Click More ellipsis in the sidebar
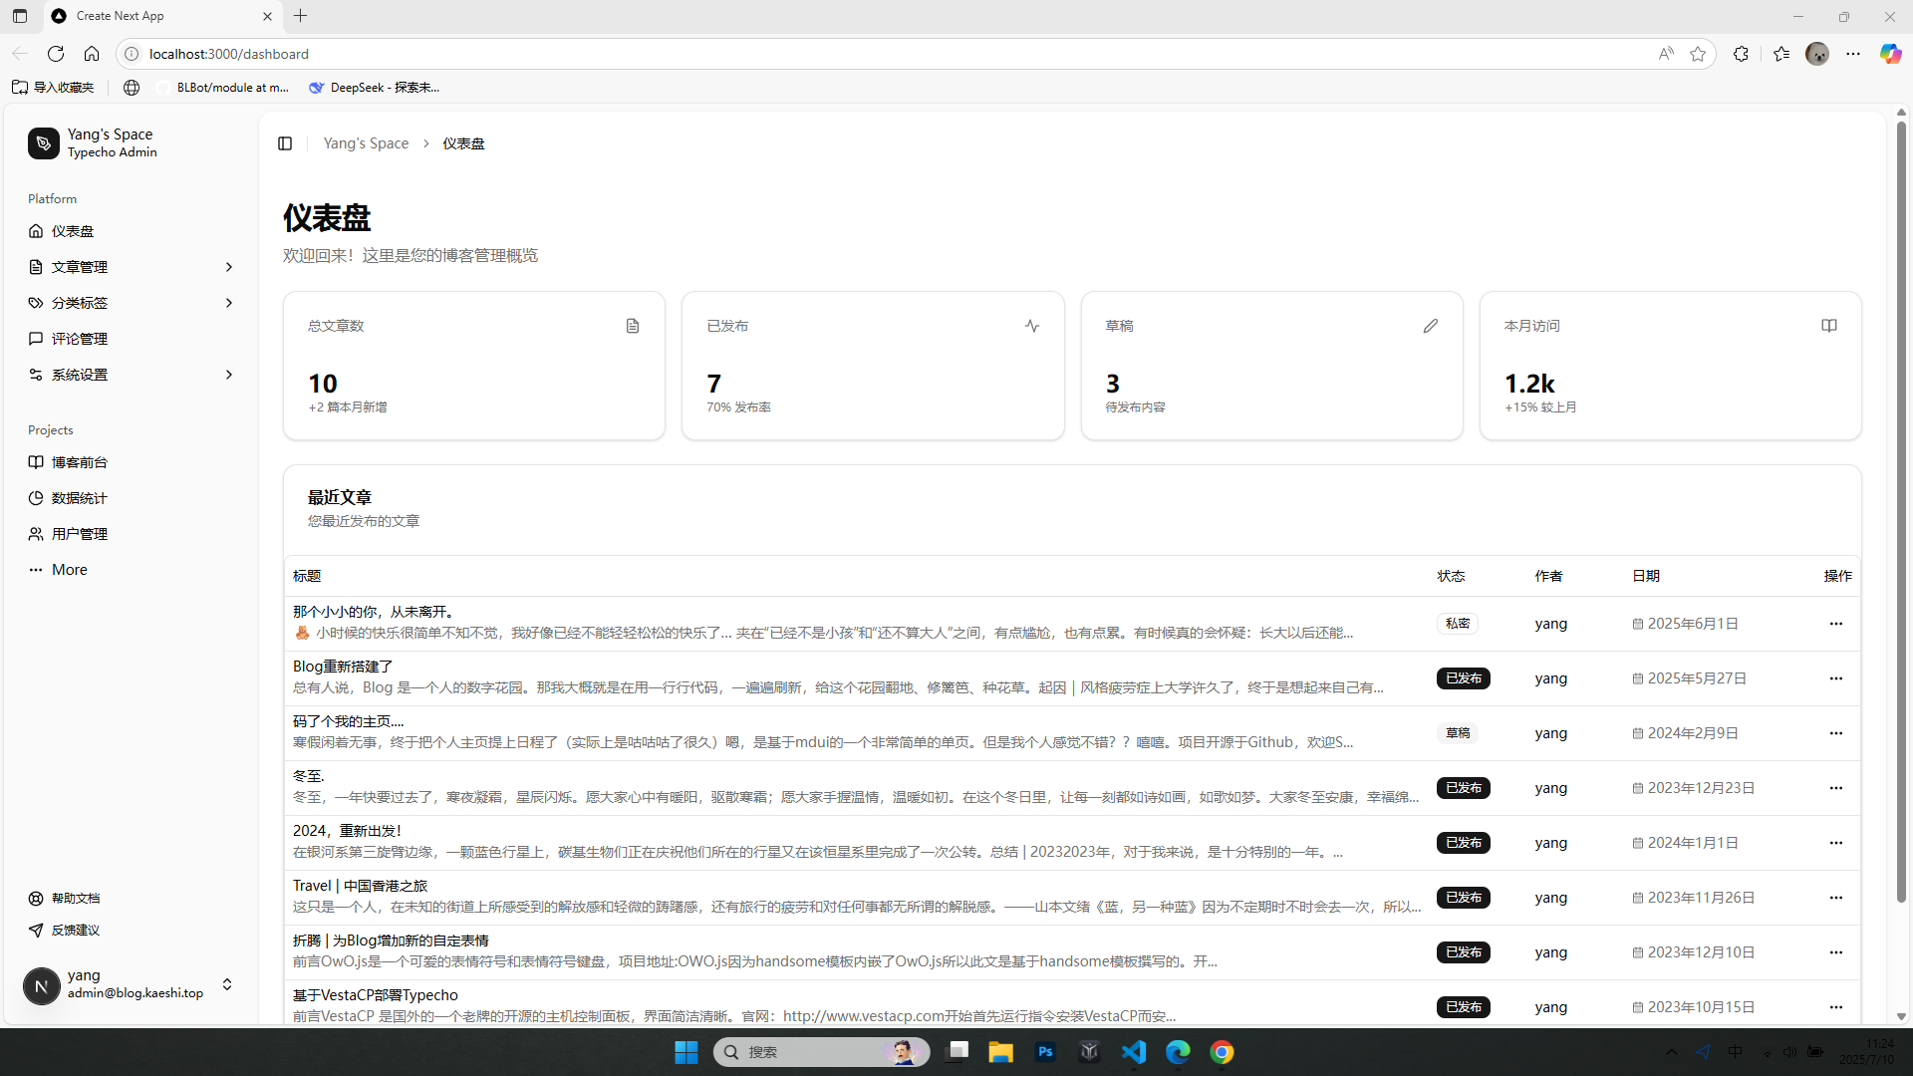 pyautogui.click(x=36, y=570)
